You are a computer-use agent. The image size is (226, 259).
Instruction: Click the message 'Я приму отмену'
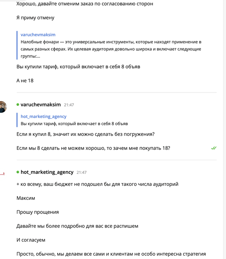[x=35, y=17]
